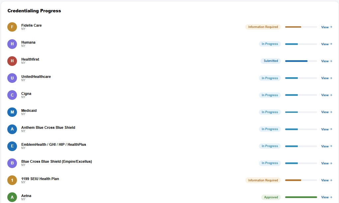Click the 1199 SEIU Health Plan avatar
This screenshot has height=203, width=339.
12,180
